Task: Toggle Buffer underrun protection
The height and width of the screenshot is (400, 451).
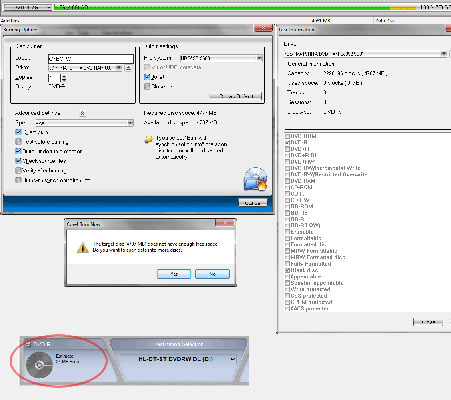Action: (x=18, y=151)
